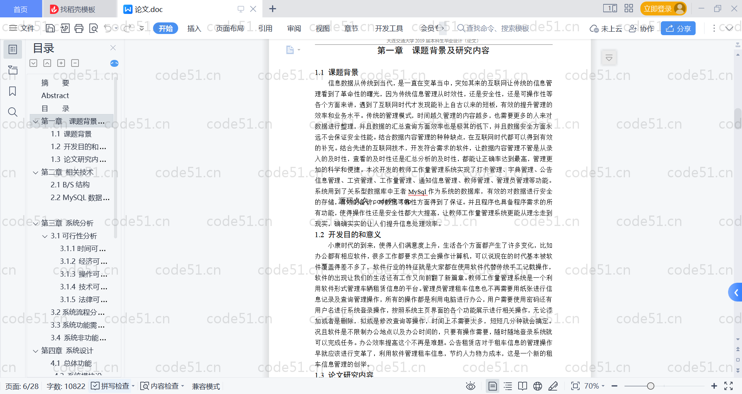
Task: Click the zoom slider handle
Action: coord(651,386)
